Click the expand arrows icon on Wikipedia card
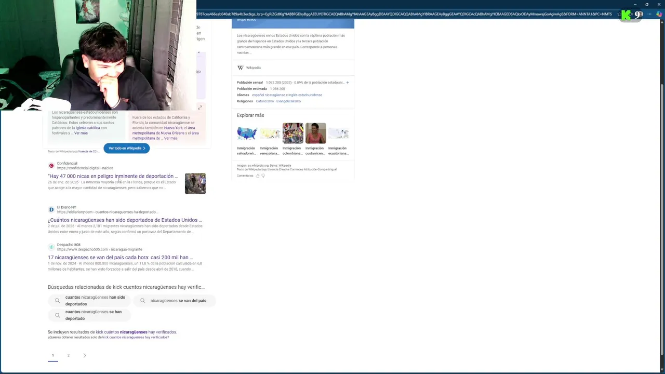Viewport: 665px width, 374px height. tap(200, 108)
